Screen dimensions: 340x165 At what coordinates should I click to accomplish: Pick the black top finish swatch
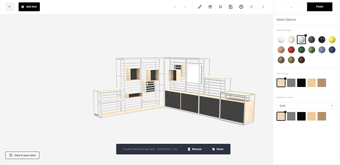tap(301, 83)
